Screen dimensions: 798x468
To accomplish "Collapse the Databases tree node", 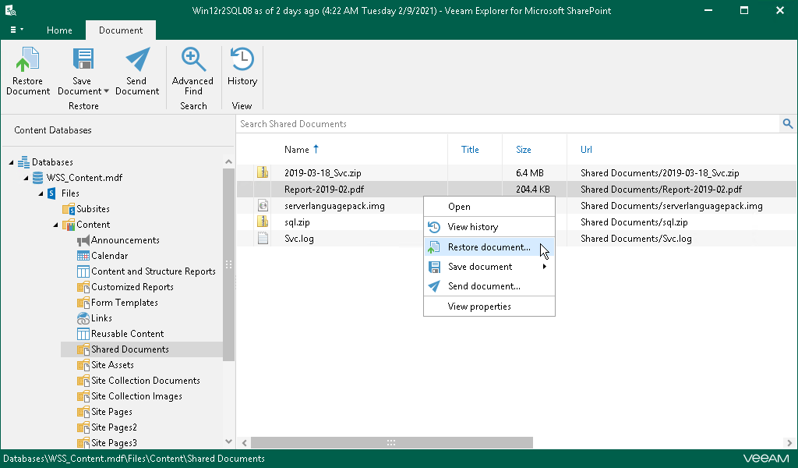I will tap(12, 162).
